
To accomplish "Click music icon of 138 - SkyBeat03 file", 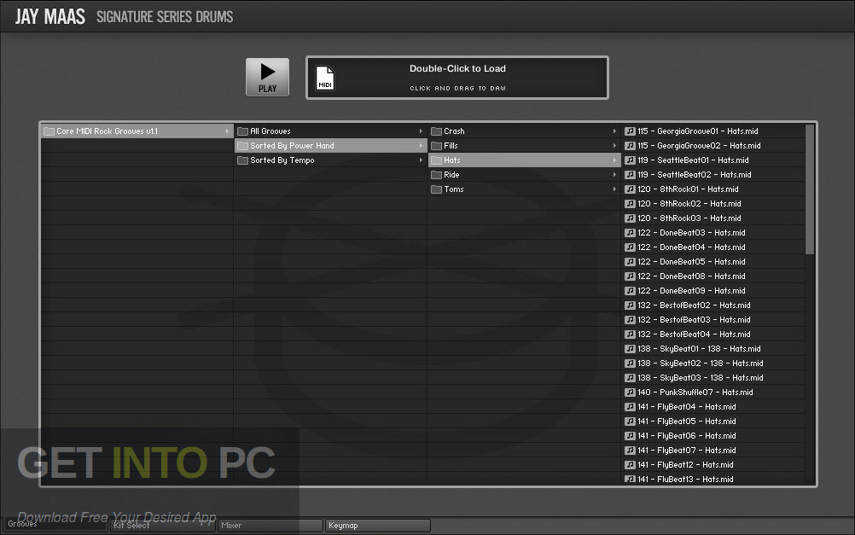I will coord(630,377).
